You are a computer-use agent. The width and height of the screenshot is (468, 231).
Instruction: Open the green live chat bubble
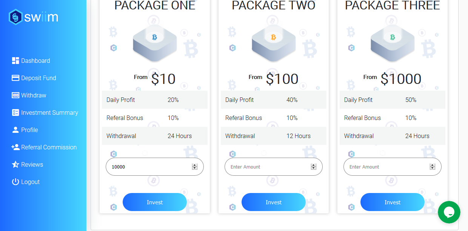(x=449, y=212)
